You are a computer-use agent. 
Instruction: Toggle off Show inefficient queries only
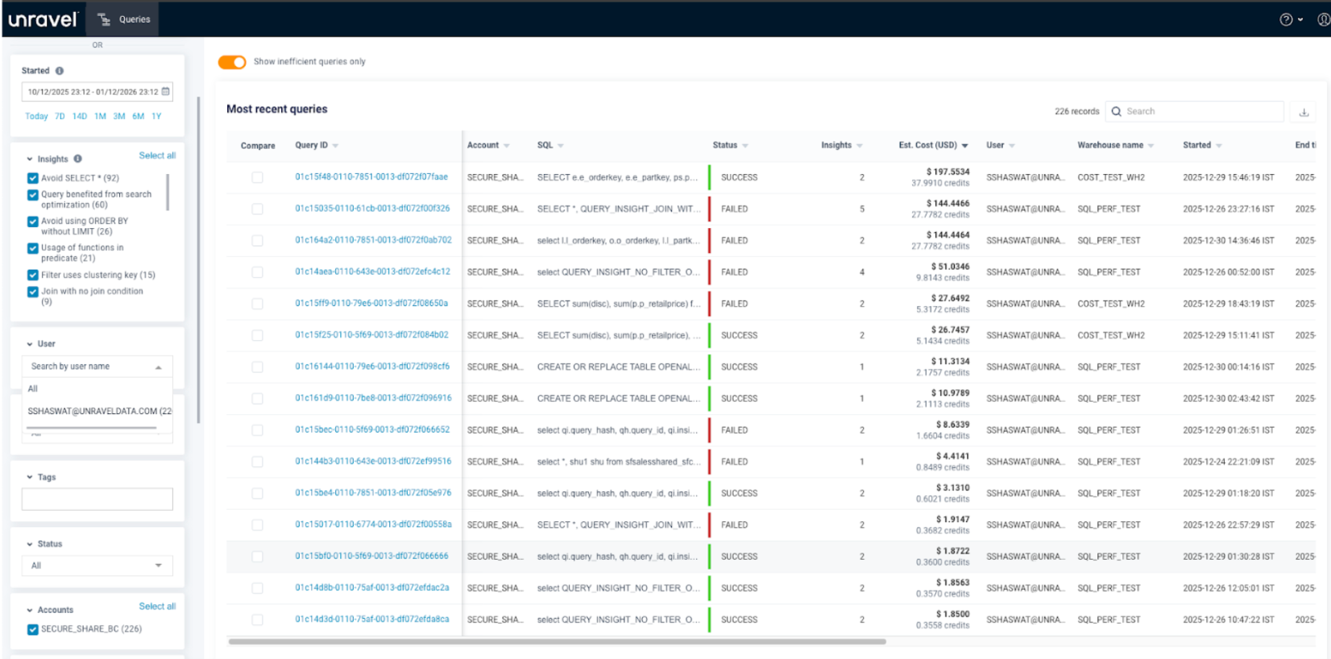[x=232, y=62]
